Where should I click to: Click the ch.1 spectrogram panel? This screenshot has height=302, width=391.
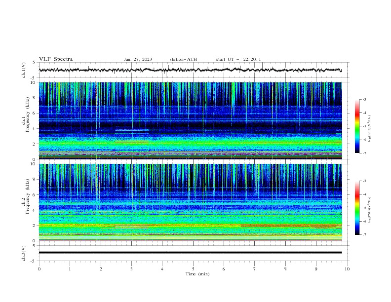click(190, 120)
